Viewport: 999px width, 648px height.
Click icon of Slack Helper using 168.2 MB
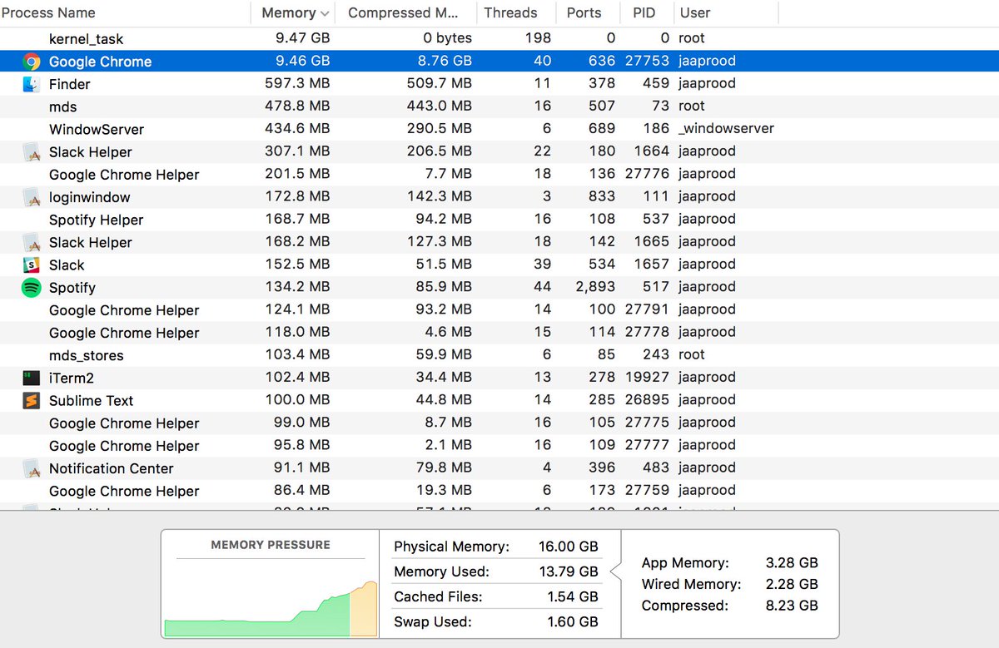pyautogui.click(x=32, y=242)
